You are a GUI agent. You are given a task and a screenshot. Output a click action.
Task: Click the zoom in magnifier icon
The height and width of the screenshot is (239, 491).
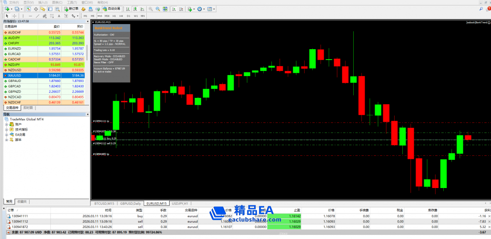pos(150,9)
